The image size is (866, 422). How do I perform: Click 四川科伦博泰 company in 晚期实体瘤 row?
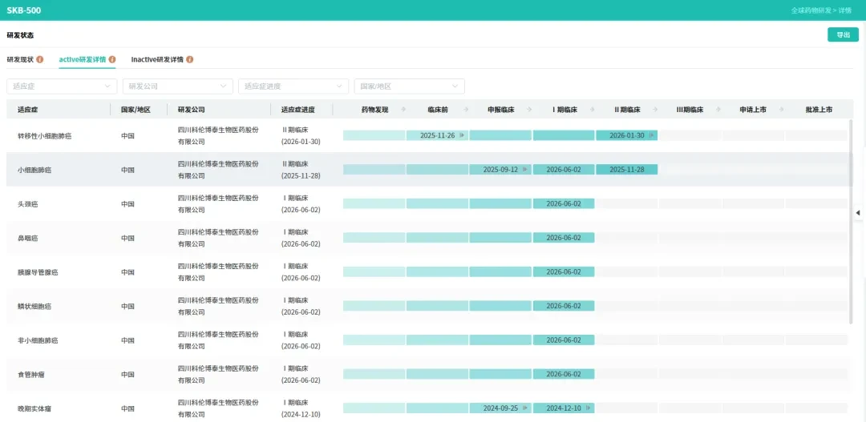click(218, 408)
